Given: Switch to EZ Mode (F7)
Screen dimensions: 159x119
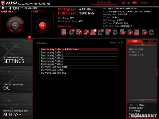Looking at the screenshot, I should click(104, 2).
